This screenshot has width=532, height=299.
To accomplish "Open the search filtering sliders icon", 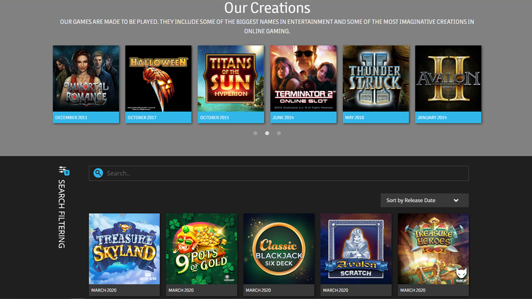I will tap(63, 170).
